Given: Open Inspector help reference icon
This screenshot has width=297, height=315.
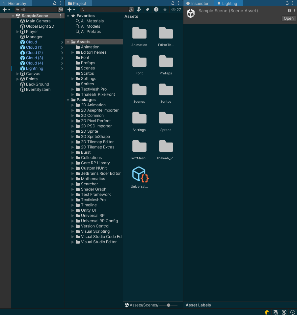Looking at the screenshot, I should pyautogui.click(x=289, y=11).
